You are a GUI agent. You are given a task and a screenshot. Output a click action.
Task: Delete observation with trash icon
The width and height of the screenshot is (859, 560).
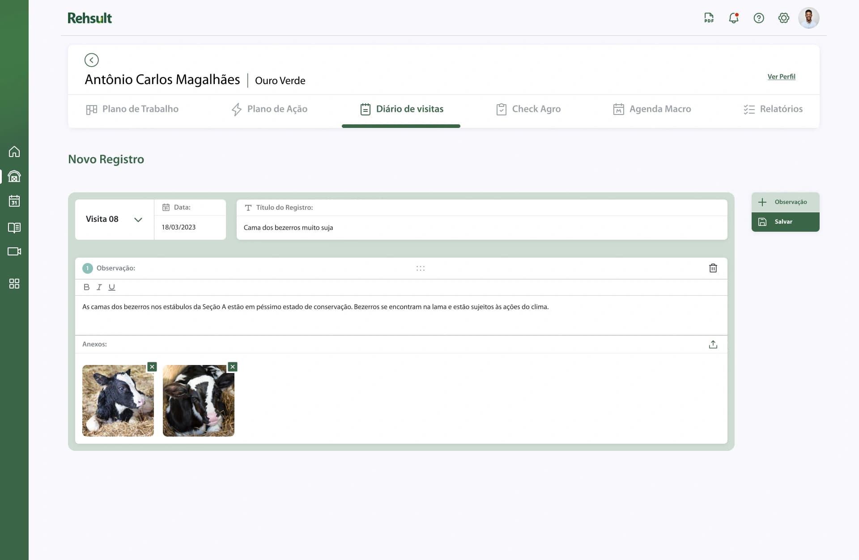tap(713, 268)
